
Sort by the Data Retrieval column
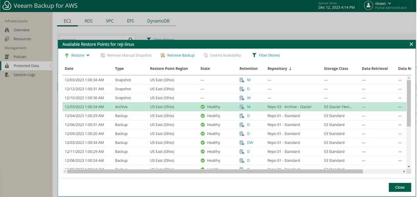[375, 68]
